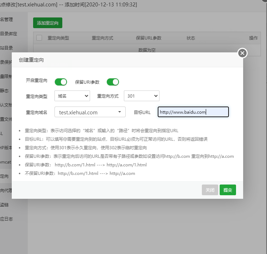This screenshot has height=254, width=267.
Task: Submit the form with 提交 button
Action: (228, 190)
